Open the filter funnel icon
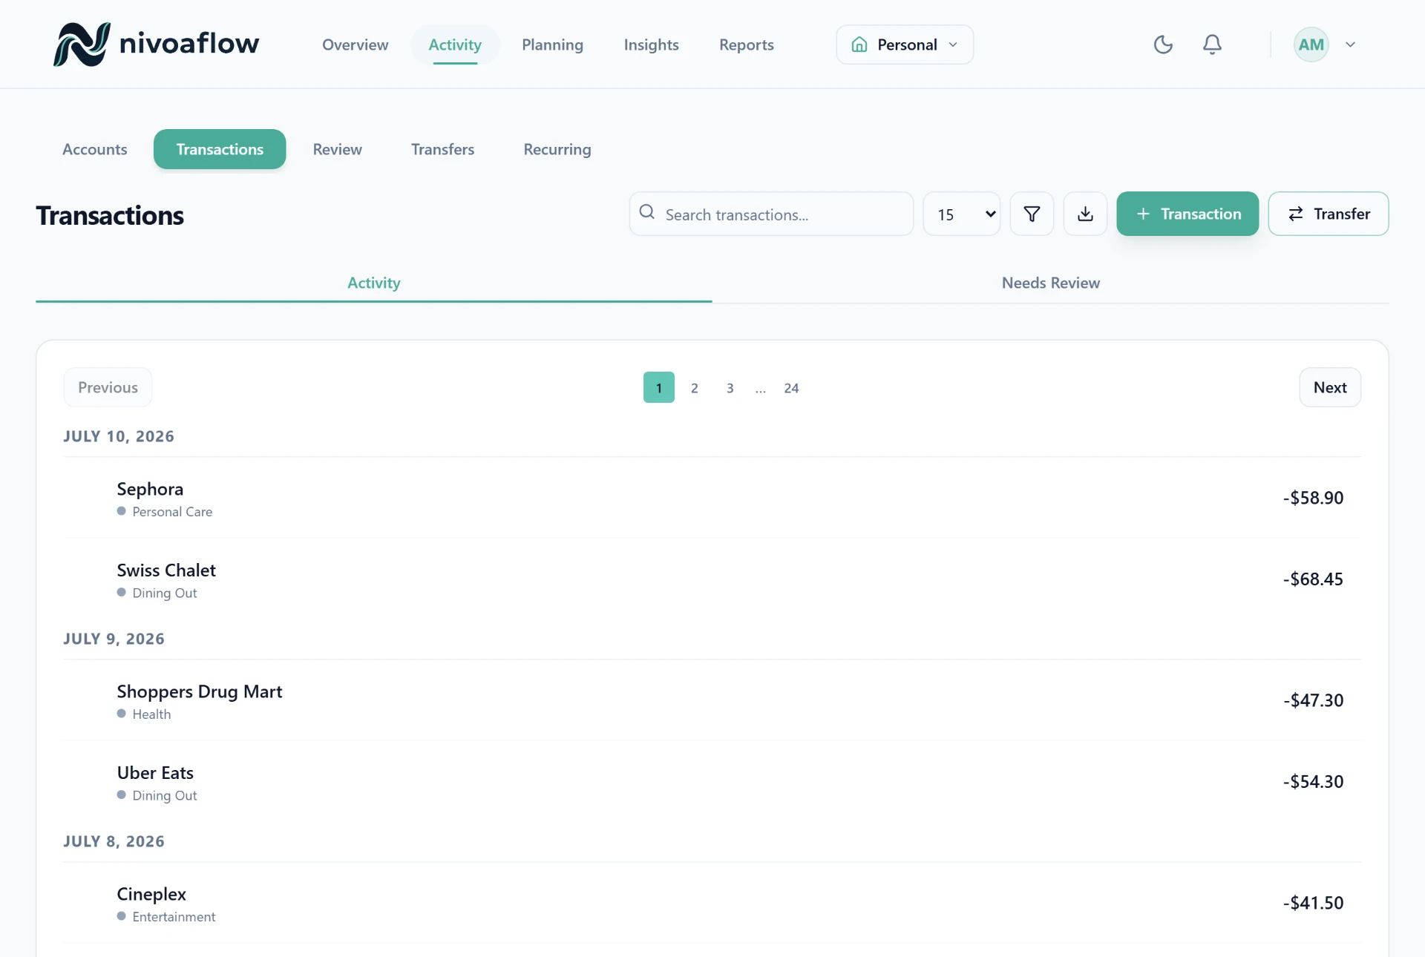The height and width of the screenshot is (957, 1425). point(1032,214)
